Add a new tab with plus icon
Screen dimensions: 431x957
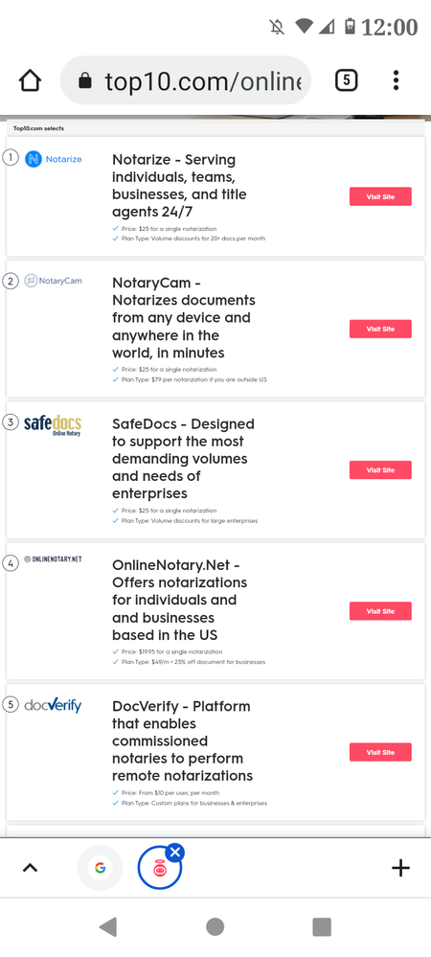point(400,867)
